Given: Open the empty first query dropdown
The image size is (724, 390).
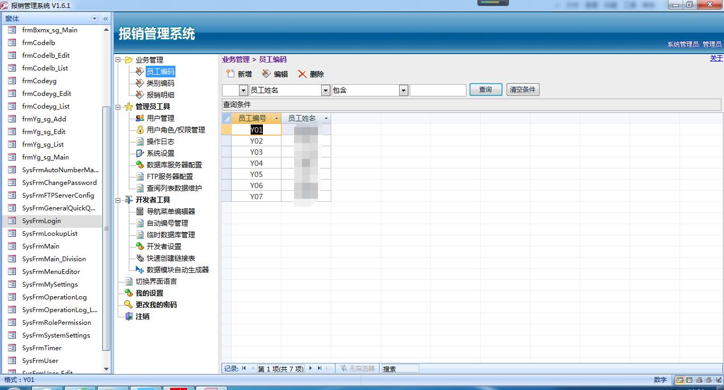Looking at the screenshot, I should point(243,91).
